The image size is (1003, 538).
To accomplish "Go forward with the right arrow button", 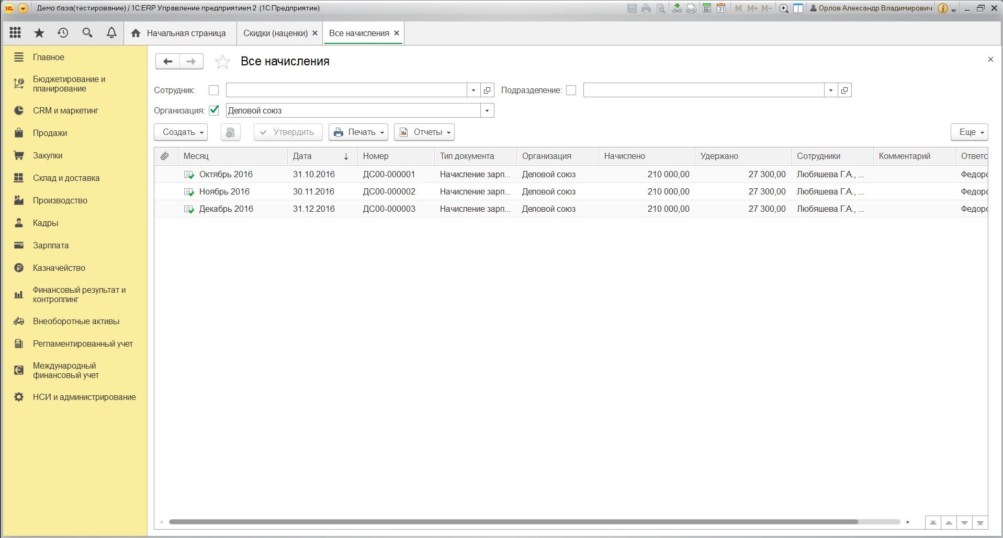I will coord(191,61).
